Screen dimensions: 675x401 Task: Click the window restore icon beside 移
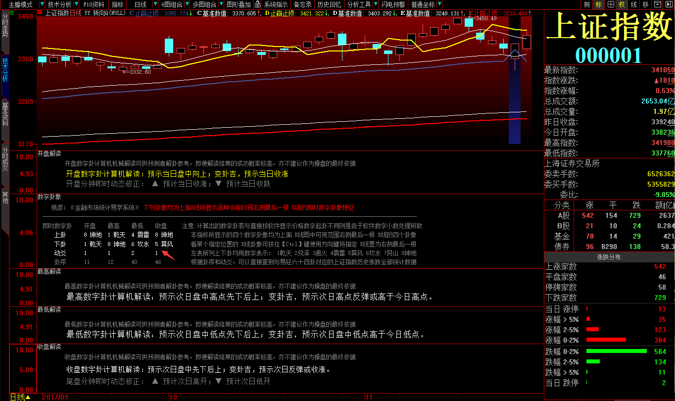click(x=657, y=4)
